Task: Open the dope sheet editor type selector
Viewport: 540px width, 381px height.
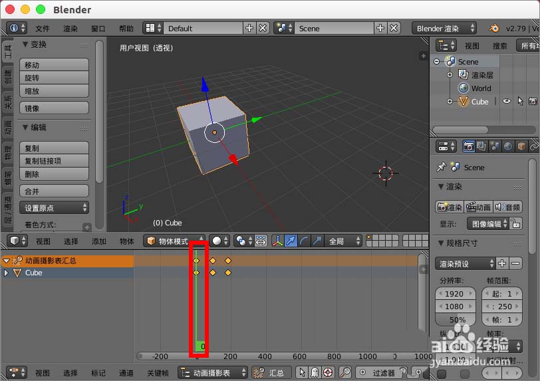Action: click(17, 372)
